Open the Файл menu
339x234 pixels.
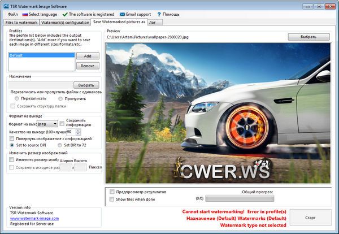(12, 14)
